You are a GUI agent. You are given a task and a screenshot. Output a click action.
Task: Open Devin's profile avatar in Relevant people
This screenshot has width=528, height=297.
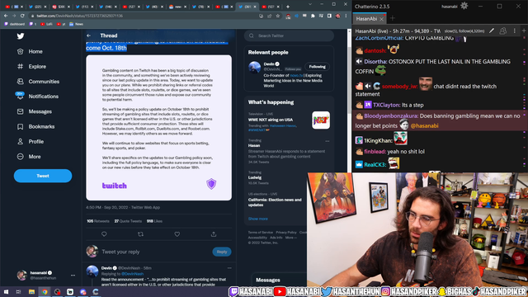[255, 67]
